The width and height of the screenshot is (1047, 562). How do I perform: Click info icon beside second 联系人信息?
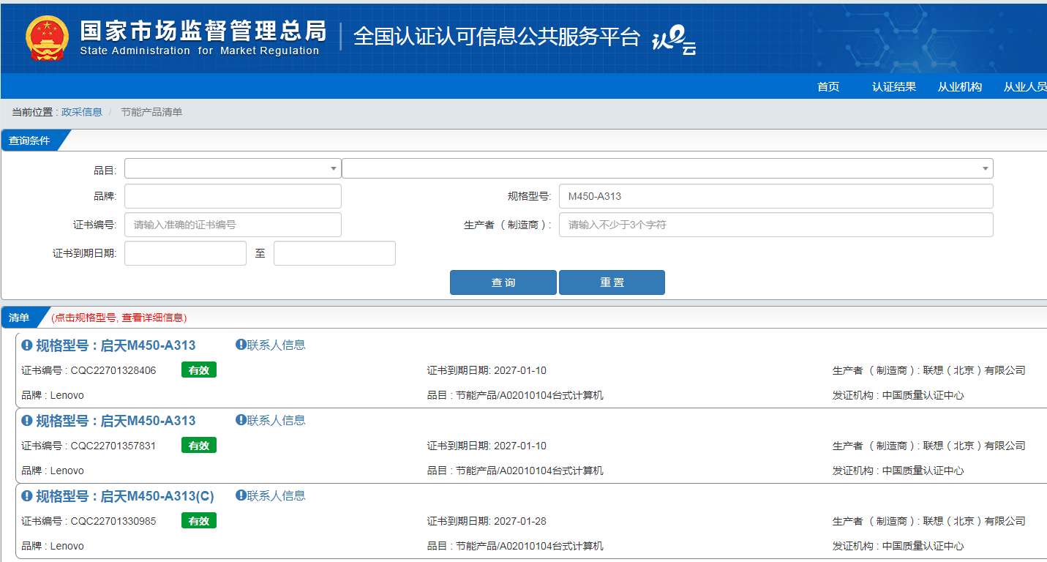coord(241,420)
